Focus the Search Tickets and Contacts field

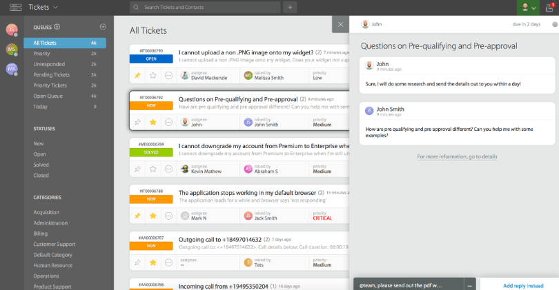206,7
